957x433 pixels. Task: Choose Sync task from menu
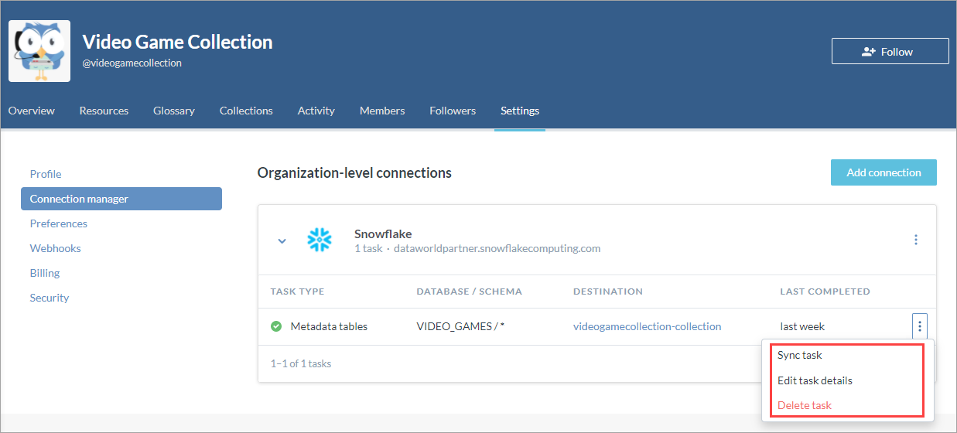pyautogui.click(x=800, y=355)
